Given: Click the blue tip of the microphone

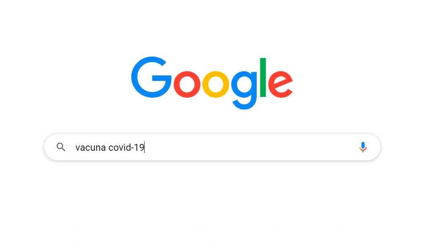Looking at the screenshot, I should click(x=363, y=145).
